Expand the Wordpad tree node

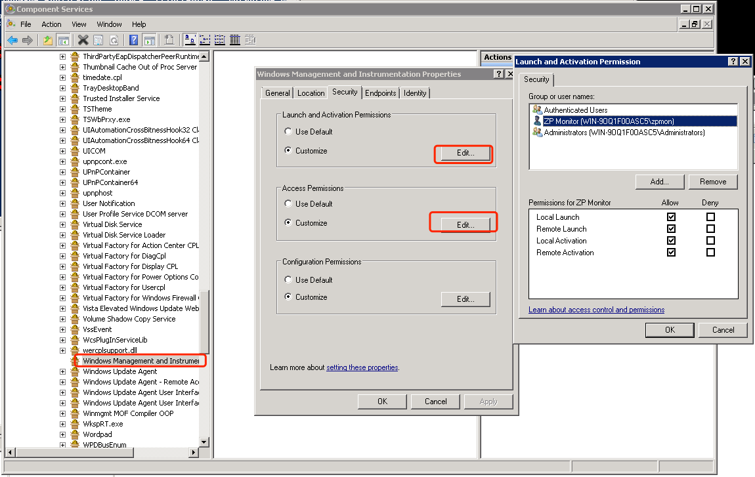63,434
